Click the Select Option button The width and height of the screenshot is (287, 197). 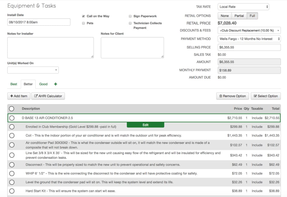pyautogui.click(x=265, y=96)
